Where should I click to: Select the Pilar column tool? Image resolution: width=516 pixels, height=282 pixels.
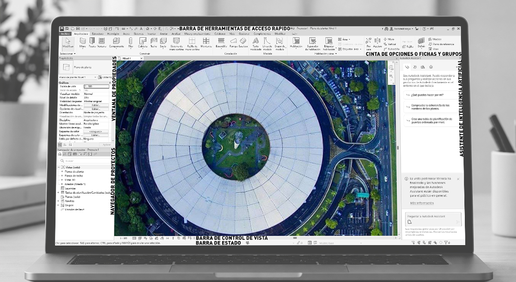pyautogui.click(x=131, y=43)
